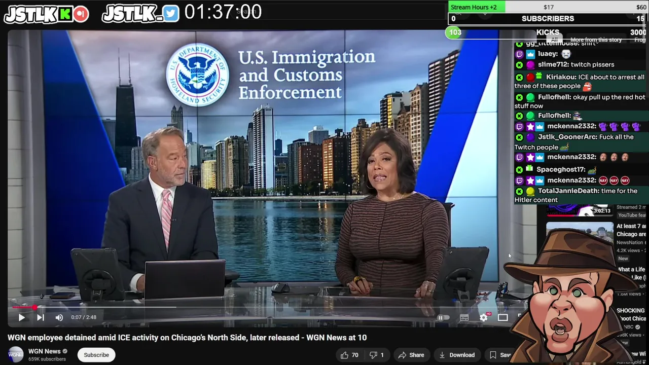Open the 'SHOCKING' recommended video title
The width and height of the screenshot is (649, 365).
[x=631, y=314]
